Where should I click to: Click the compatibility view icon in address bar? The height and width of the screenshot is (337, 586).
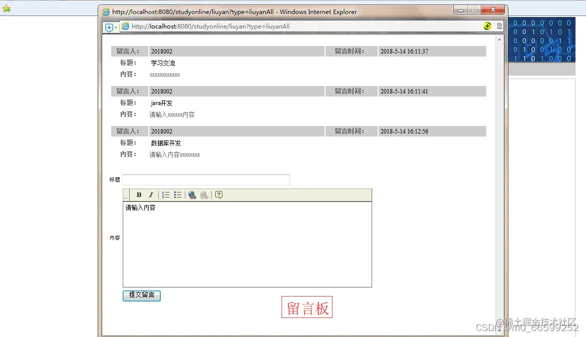[x=499, y=26]
